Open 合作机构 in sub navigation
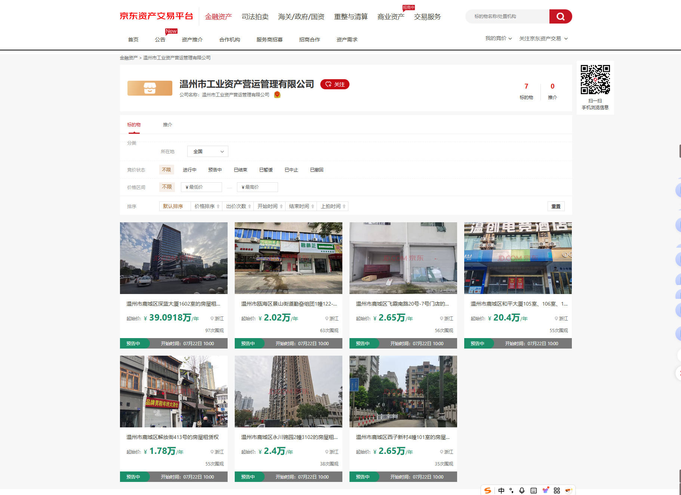This screenshot has height=495, width=681. point(229,40)
